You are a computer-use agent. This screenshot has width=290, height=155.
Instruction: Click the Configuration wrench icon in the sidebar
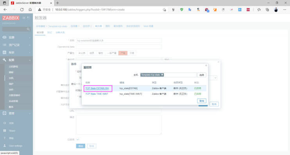coord(4,60)
